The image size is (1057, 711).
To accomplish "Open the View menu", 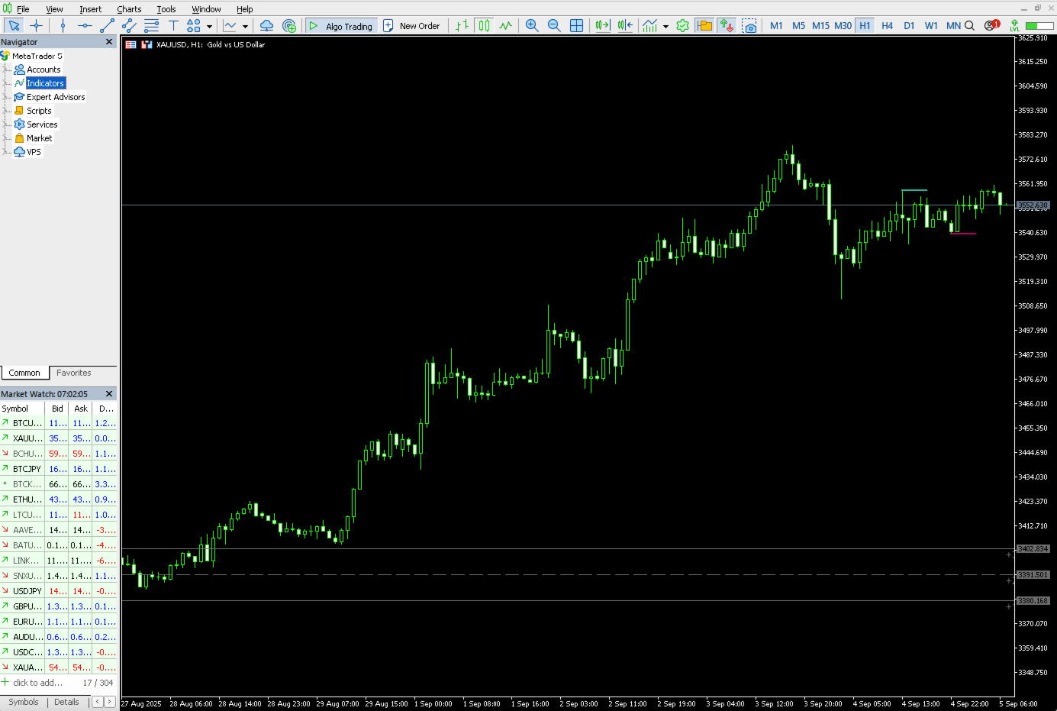I will pos(54,9).
